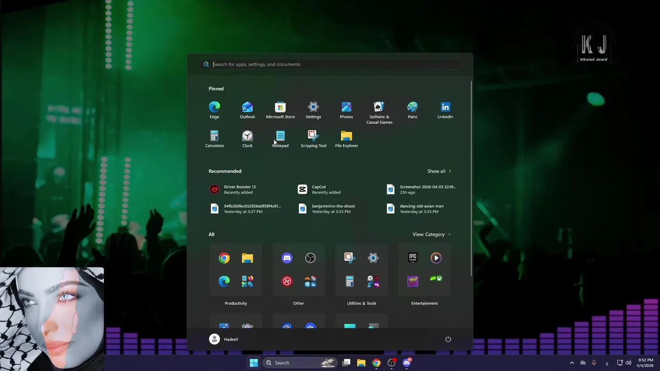The width and height of the screenshot is (660, 371).
Task: Open the network tray icon
Action: point(620,363)
